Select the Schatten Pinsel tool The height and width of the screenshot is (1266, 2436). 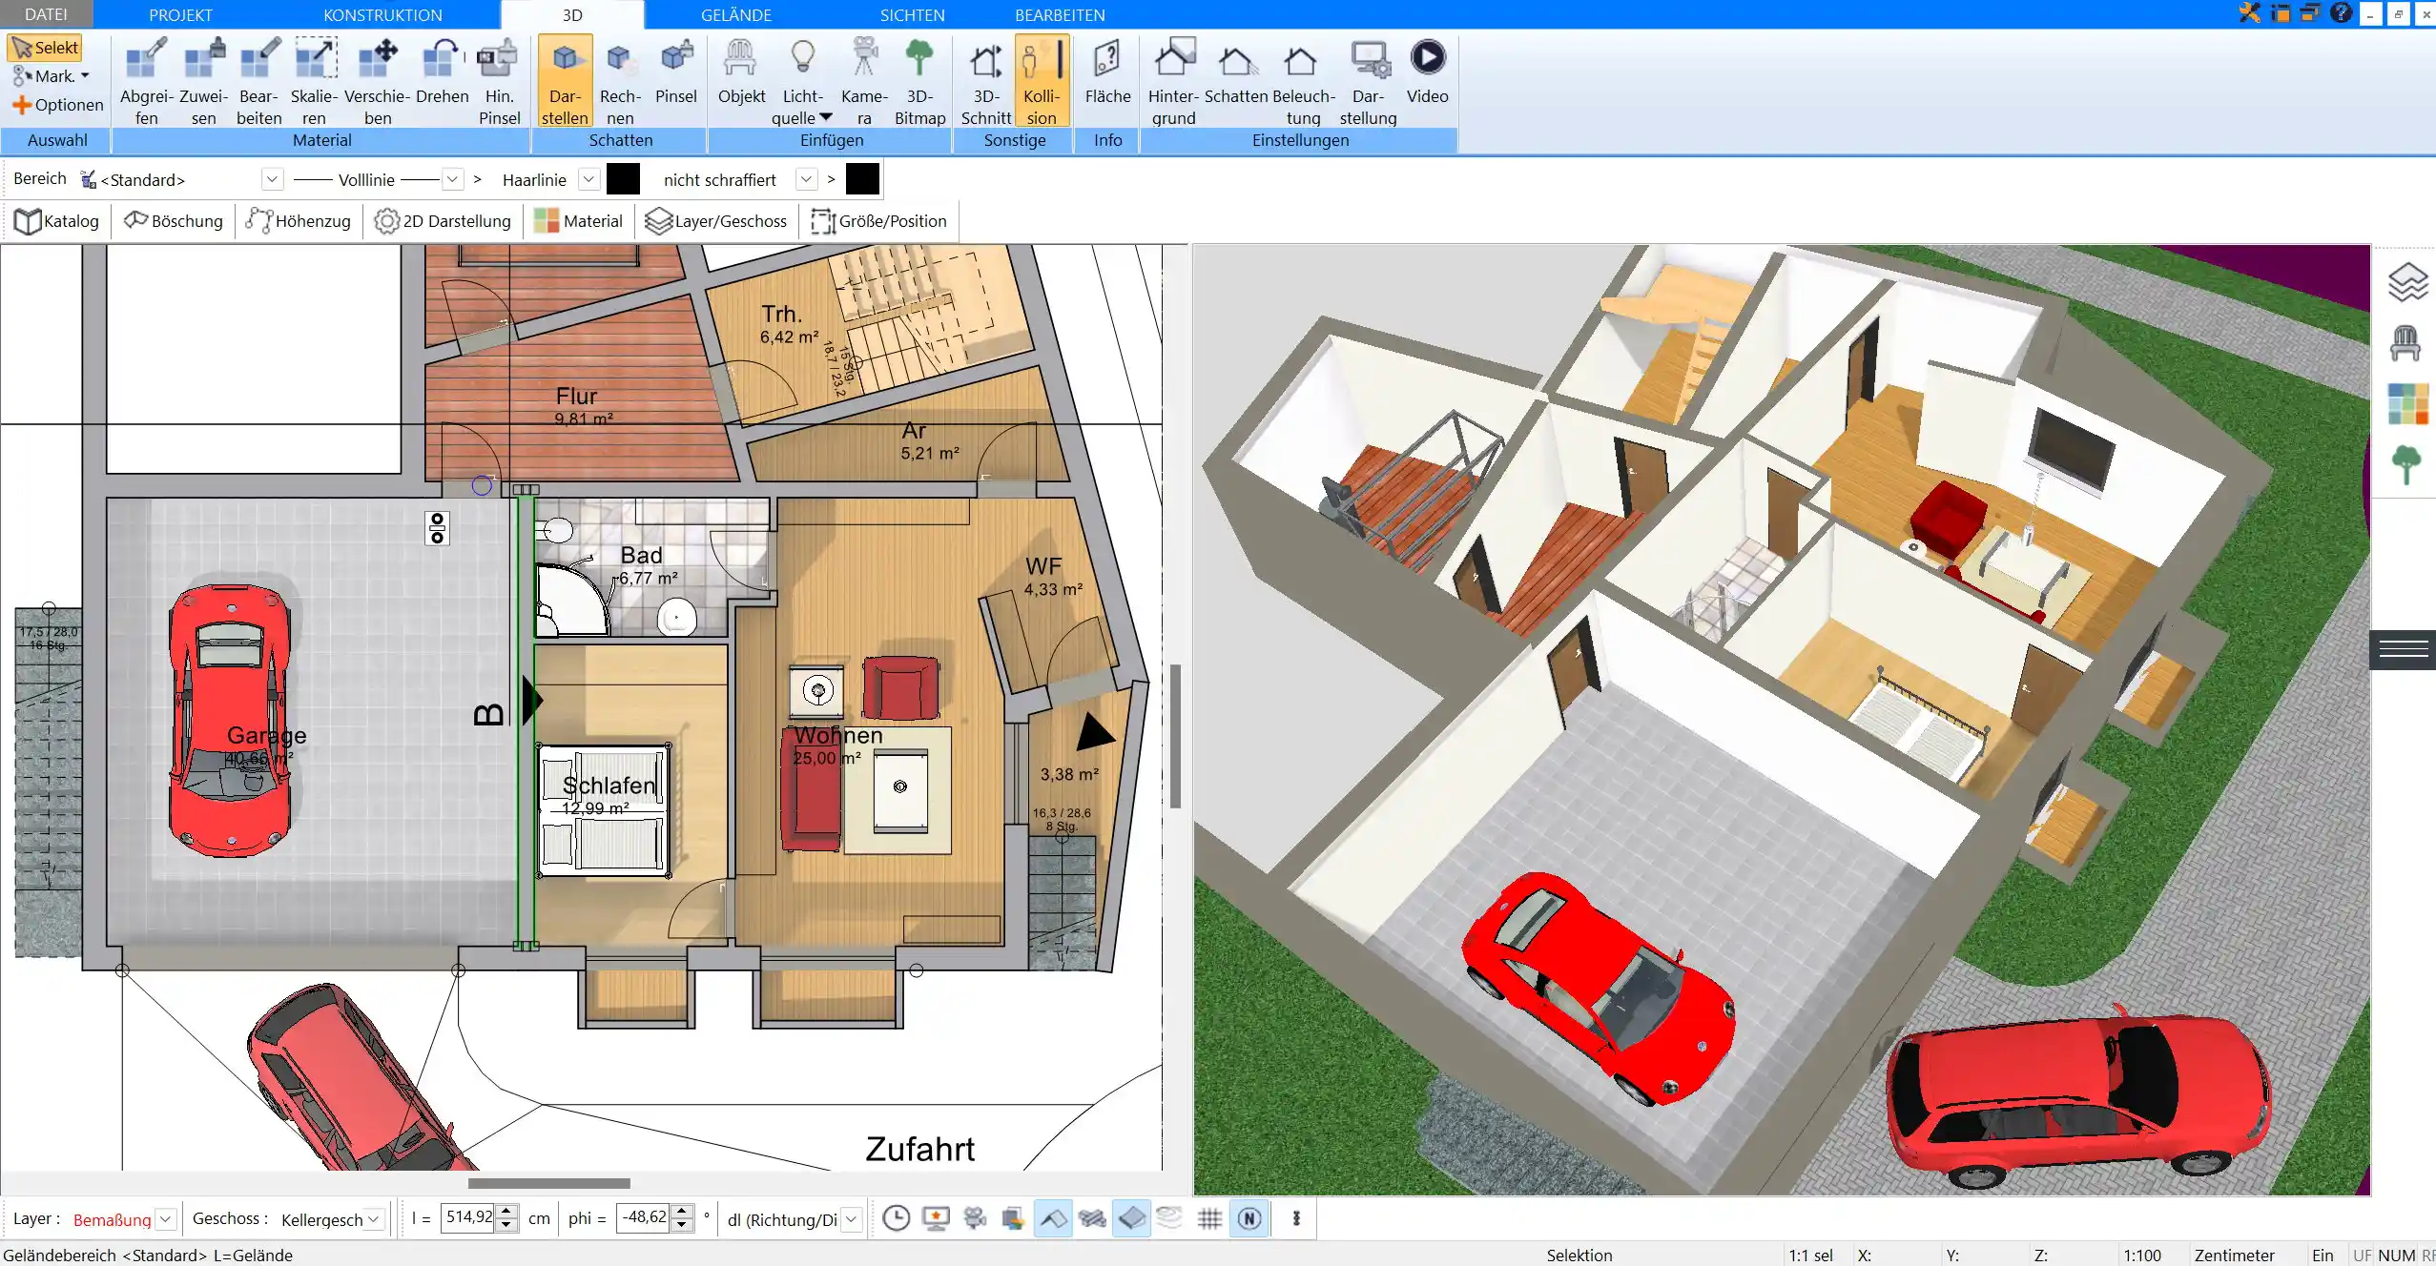676,71
